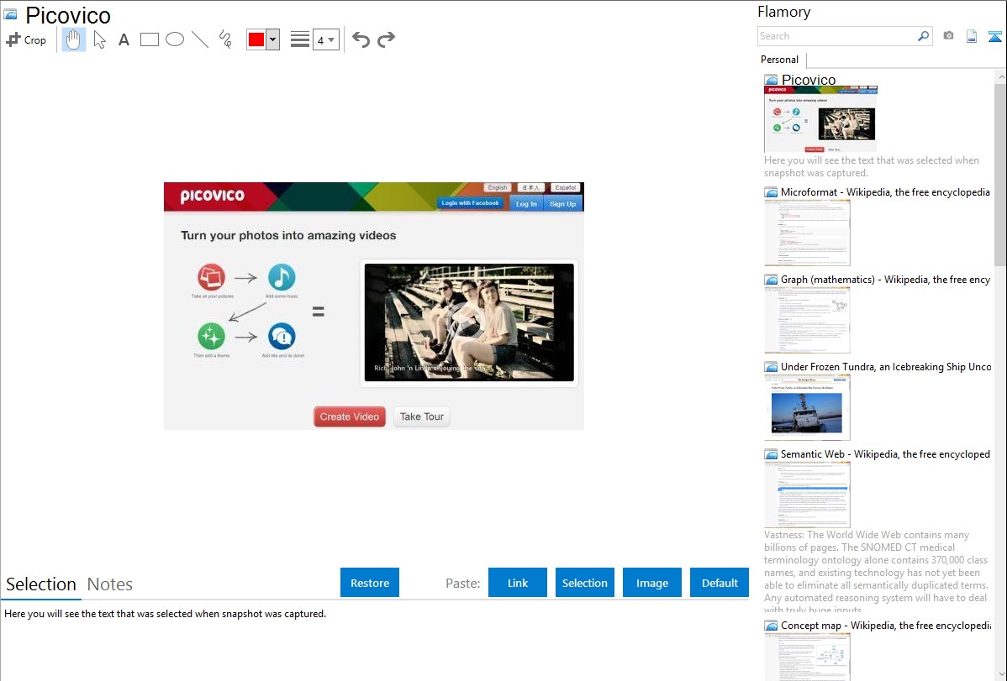Redo the last annotation
Image resolution: width=1007 pixels, height=681 pixels.
[x=386, y=39]
